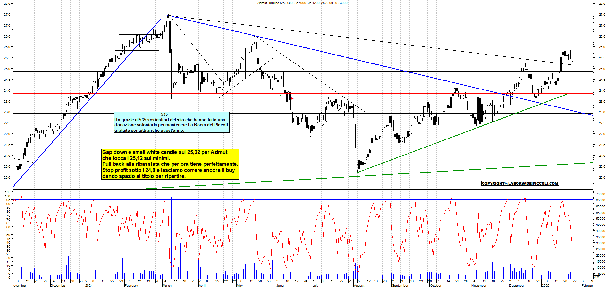Click the -5 oscillator axis label
The height and width of the screenshot is (287, 606).
pyautogui.click(x=8, y=277)
